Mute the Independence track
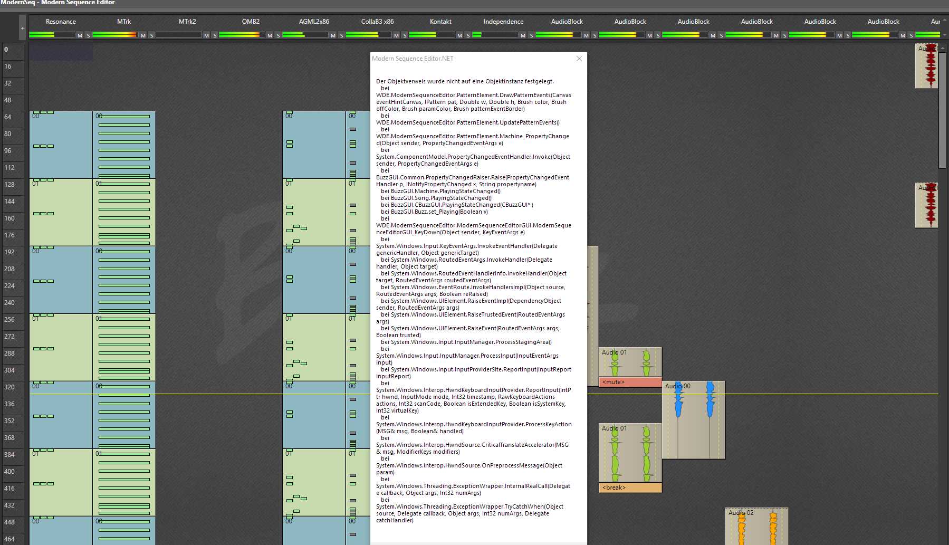 click(x=523, y=35)
